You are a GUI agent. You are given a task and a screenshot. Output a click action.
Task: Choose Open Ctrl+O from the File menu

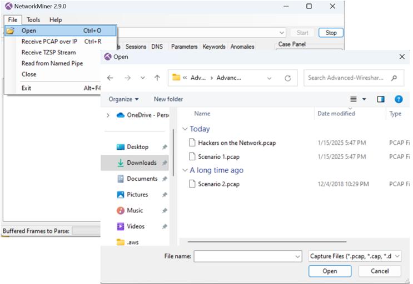61,31
